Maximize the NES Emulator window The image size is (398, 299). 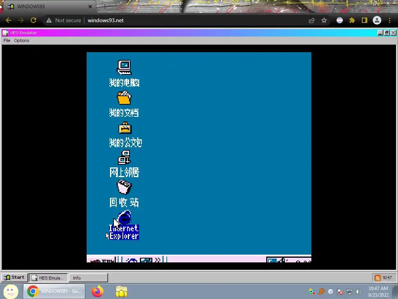point(387,33)
